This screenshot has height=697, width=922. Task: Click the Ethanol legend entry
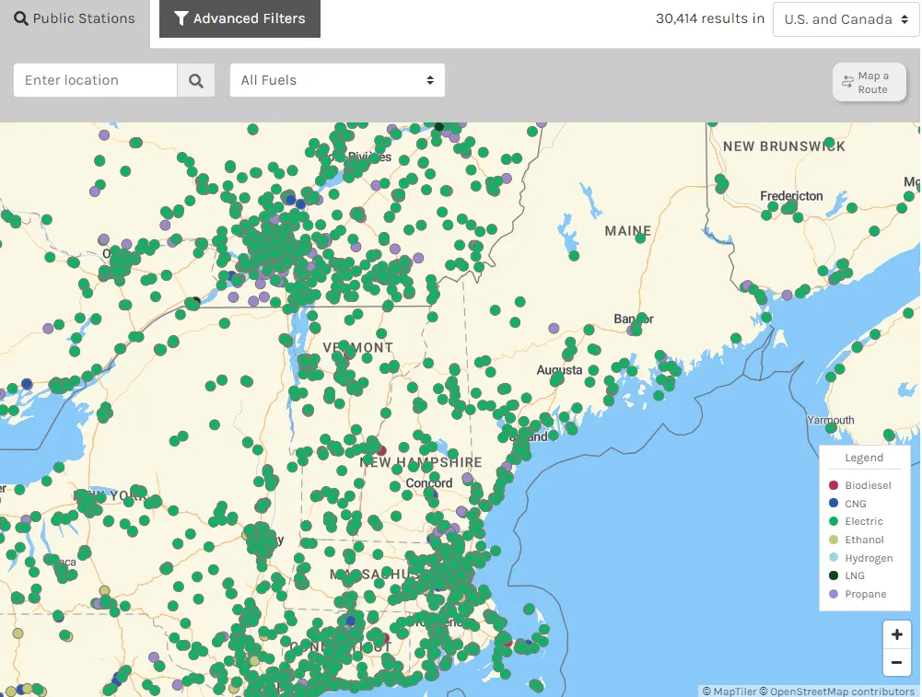pyautogui.click(x=857, y=540)
